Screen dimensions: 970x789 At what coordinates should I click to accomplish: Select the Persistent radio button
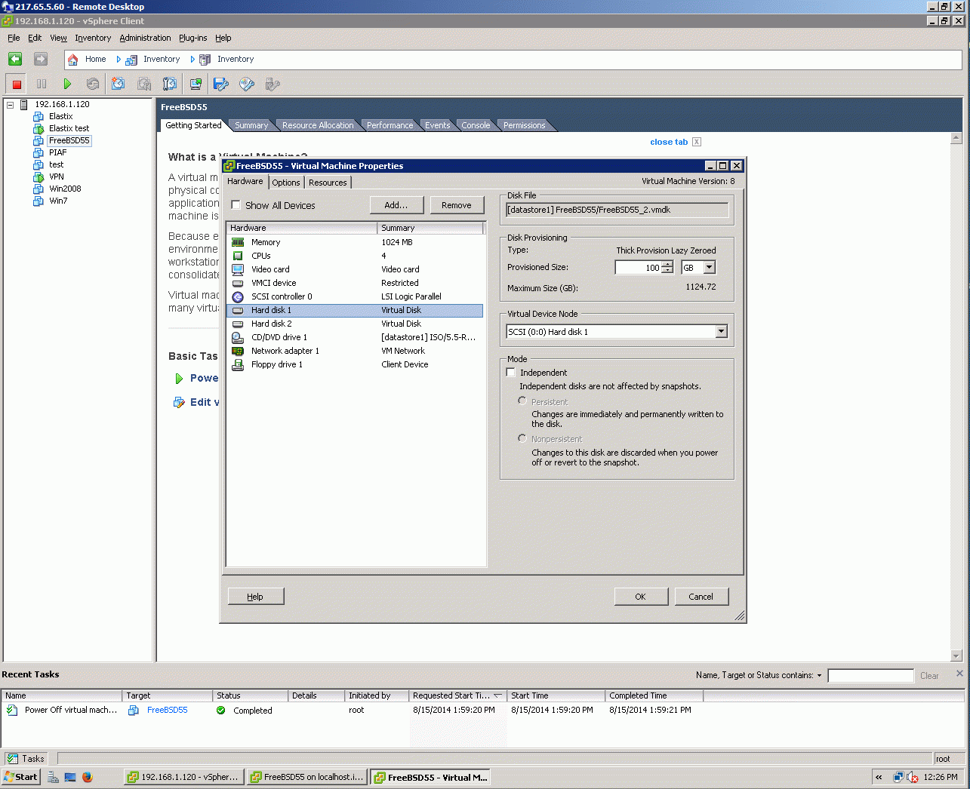click(x=522, y=401)
